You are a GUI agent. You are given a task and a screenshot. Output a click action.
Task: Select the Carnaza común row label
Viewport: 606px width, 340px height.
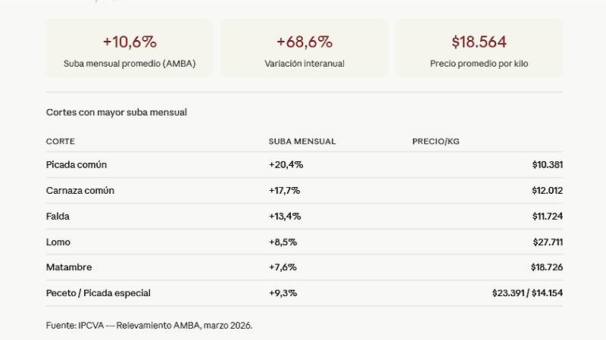point(80,190)
